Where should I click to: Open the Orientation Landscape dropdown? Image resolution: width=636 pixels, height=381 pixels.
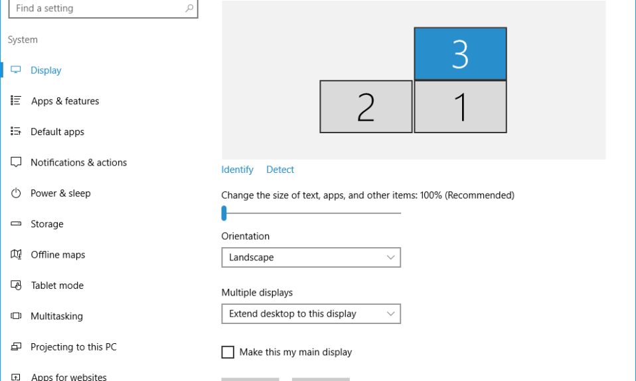point(311,258)
